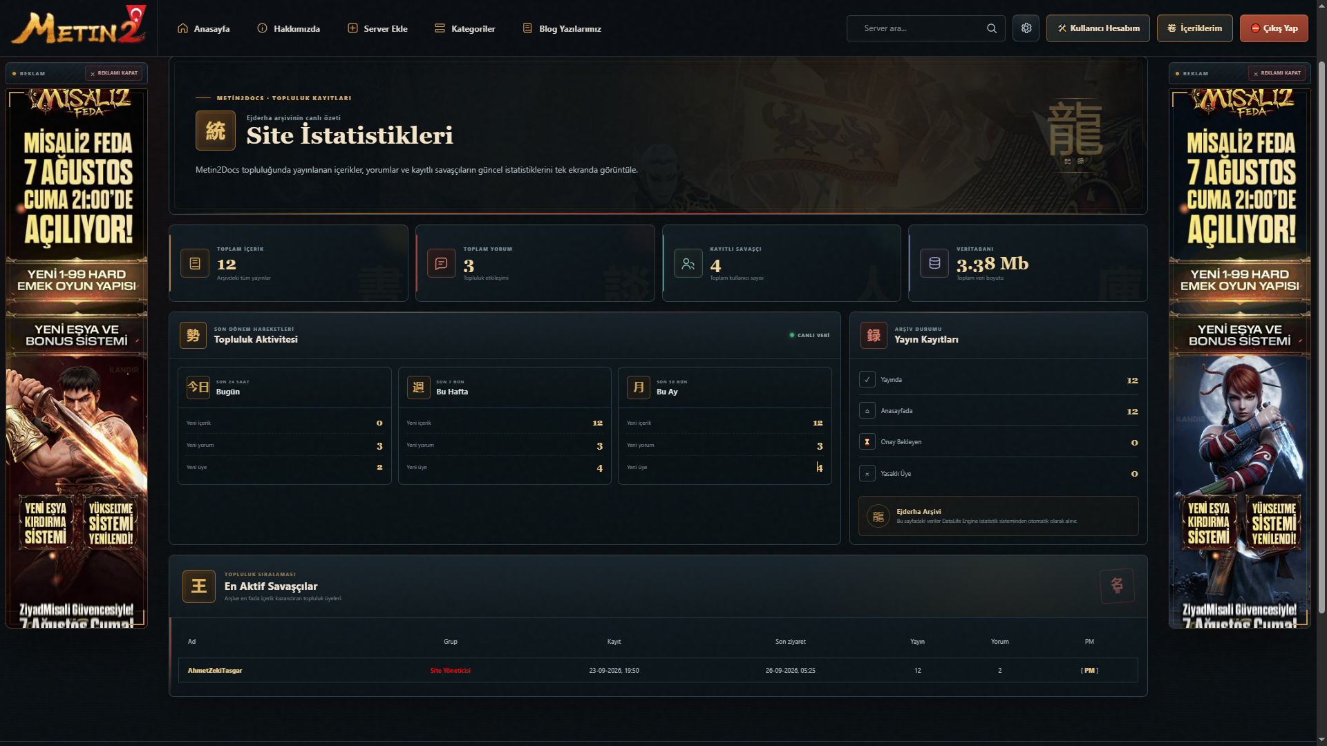
Task: Click the En Aktif Savaşçılar crown icon
Action: [x=199, y=586]
